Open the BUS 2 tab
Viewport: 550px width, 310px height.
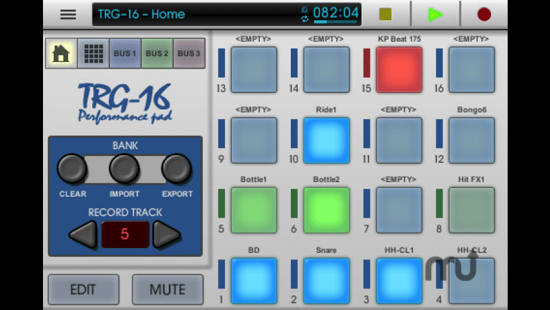[x=157, y=53]
